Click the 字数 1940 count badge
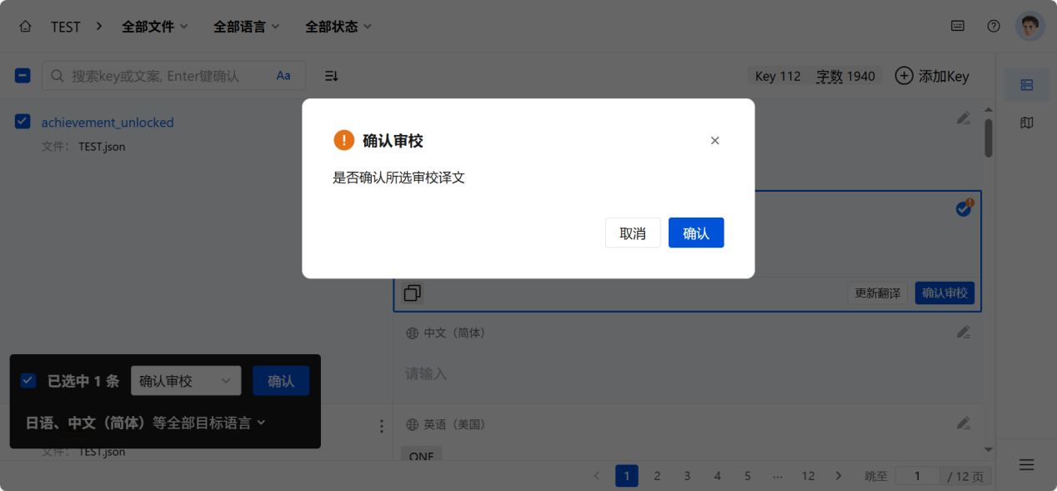This screenshot has width=1057, height=491. [x=845, y=76]
